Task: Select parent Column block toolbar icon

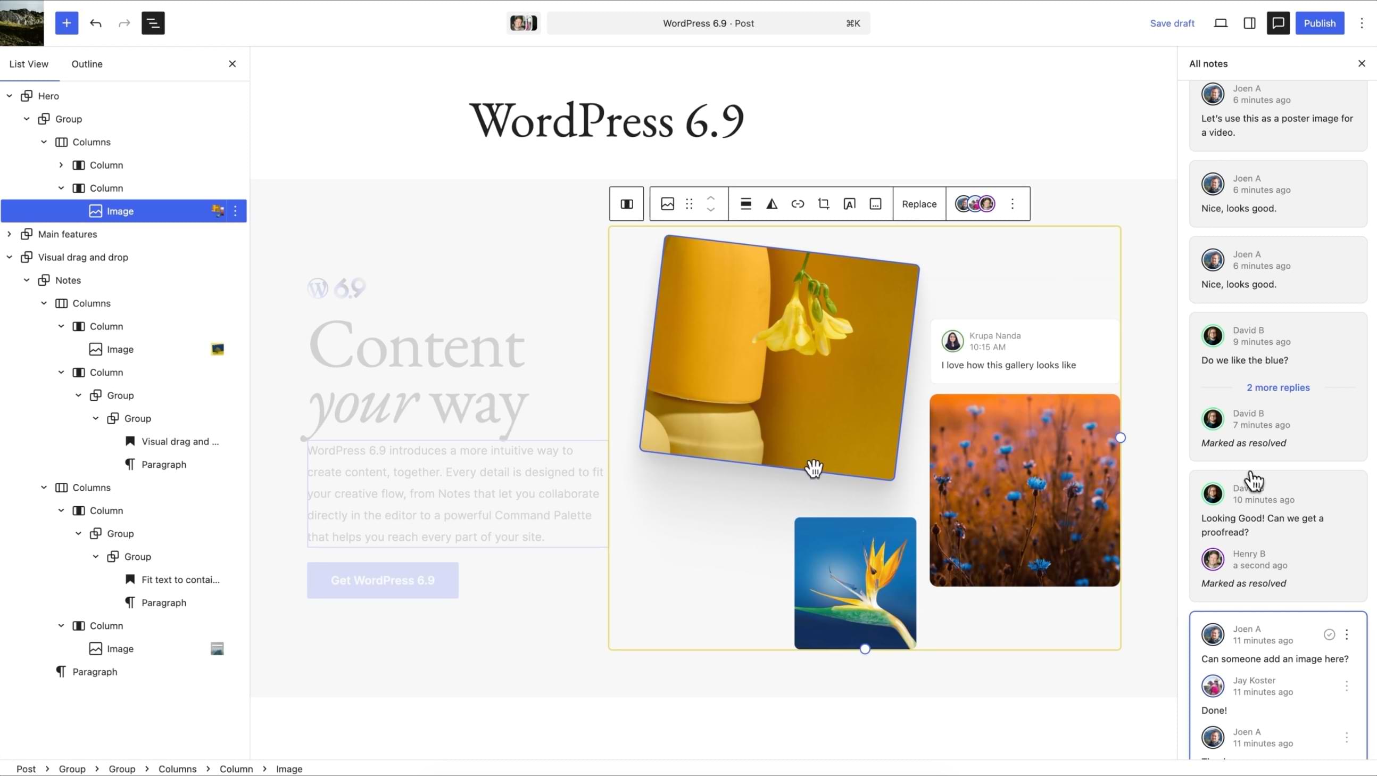Action: 626,204
